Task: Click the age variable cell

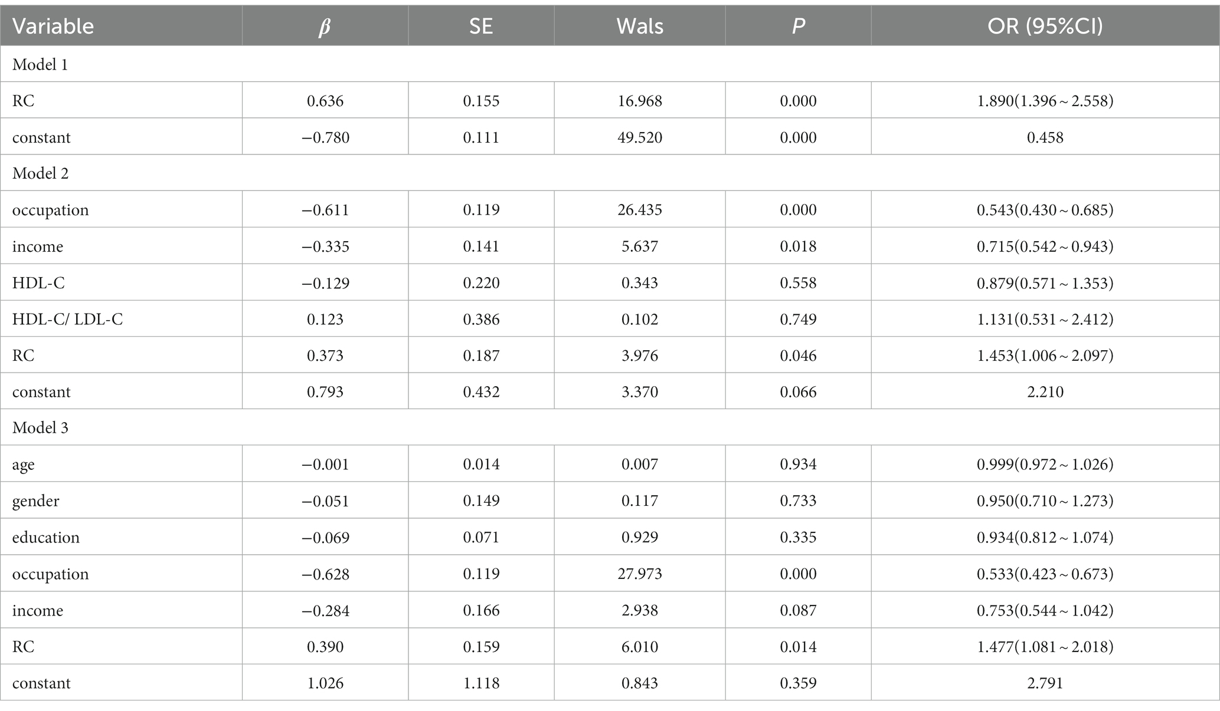Action: (24, 465)
